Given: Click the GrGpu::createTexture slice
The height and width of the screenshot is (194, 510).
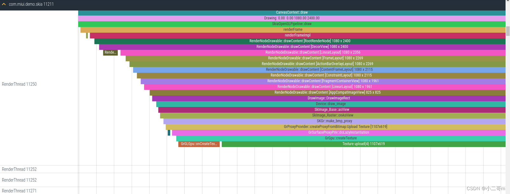Looking at the screenshot, I should (x=340, y=138).
